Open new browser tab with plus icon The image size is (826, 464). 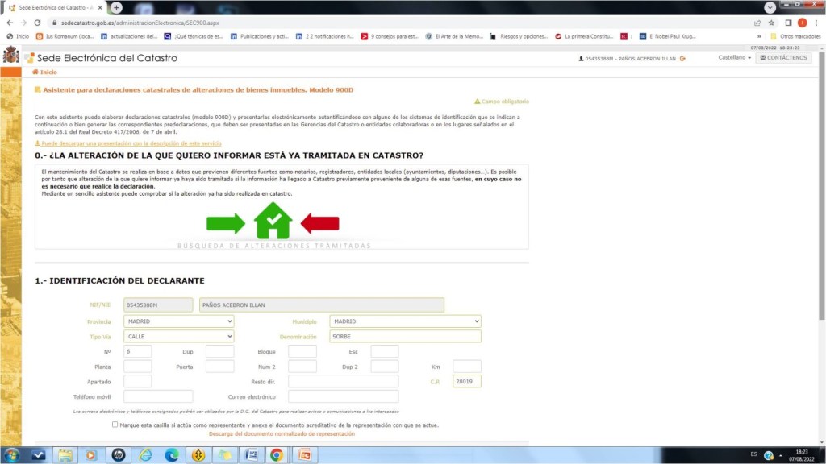(x=116, y=7)
